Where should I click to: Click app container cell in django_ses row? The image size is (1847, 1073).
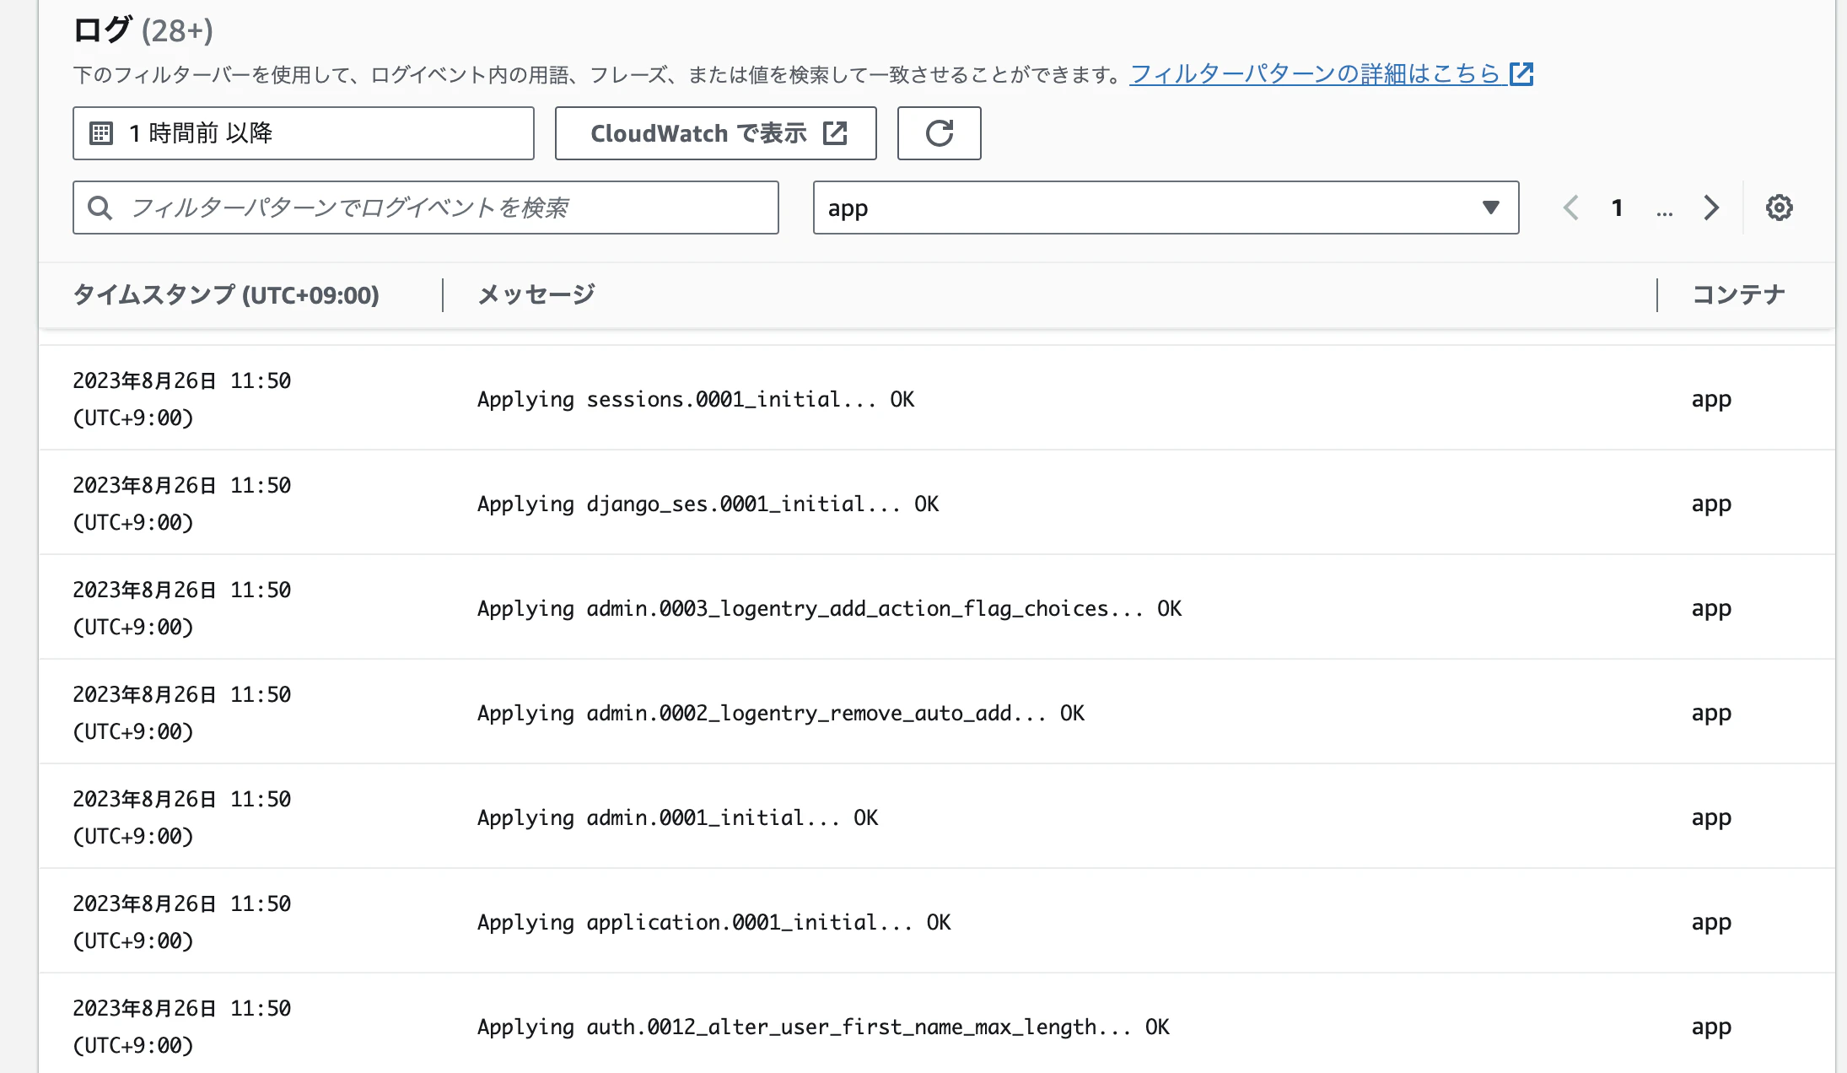[1711, 504]
